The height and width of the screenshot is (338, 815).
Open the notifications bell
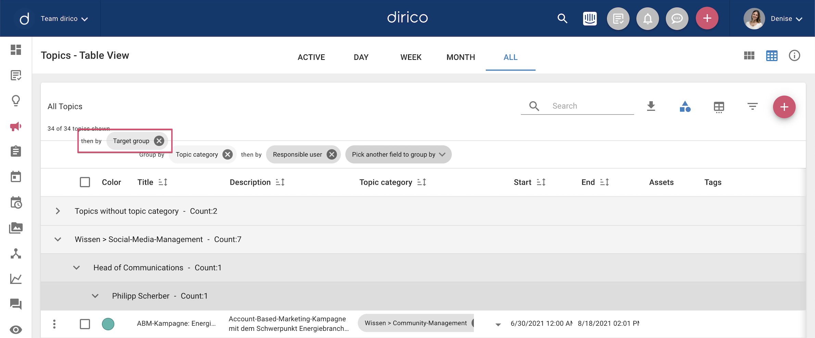(648, 18)
